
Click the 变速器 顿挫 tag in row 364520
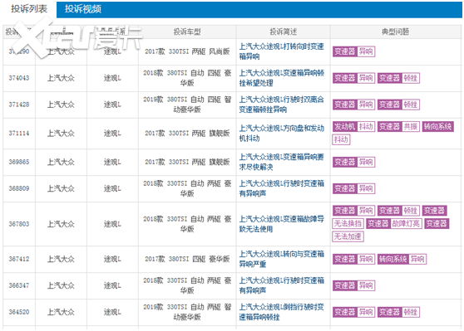pos(398,312)
